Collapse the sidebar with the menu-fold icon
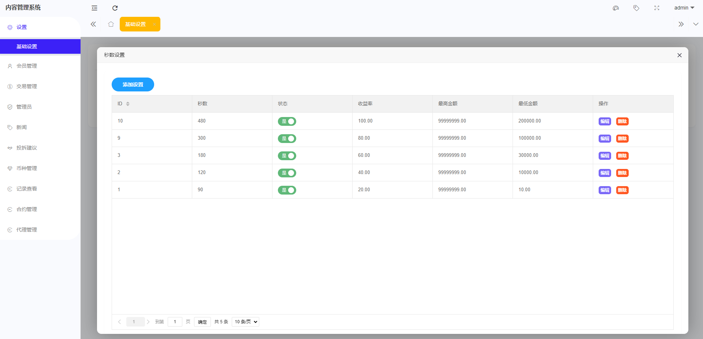 [94, 8]
